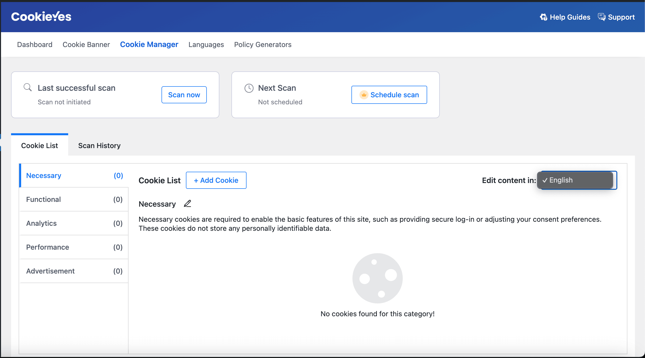
Task: Click the Help Guides gear icon
Action: 543,17
